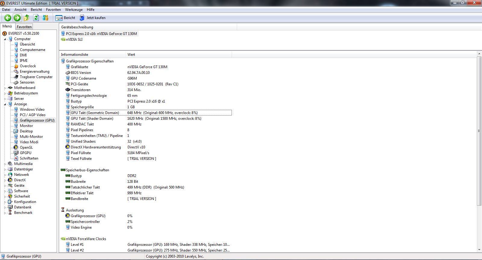Expand the Datenträger tree node
This screenshot has height=260, width=482.
pos(5,170)
